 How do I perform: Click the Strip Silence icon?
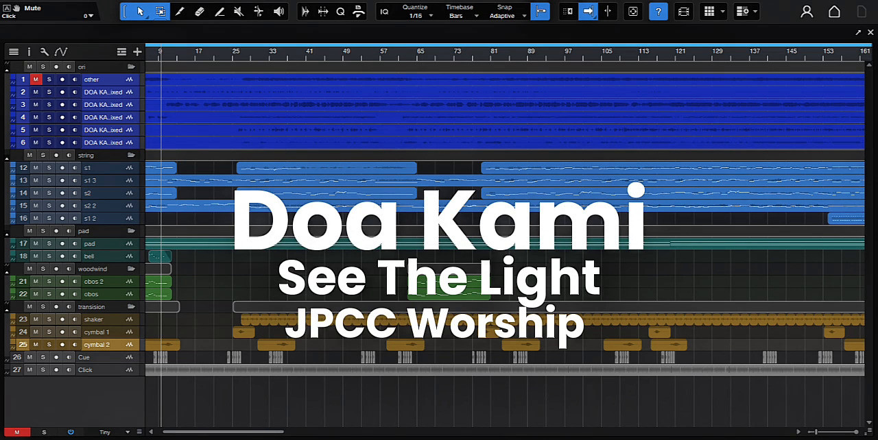[x=305, y=12]
